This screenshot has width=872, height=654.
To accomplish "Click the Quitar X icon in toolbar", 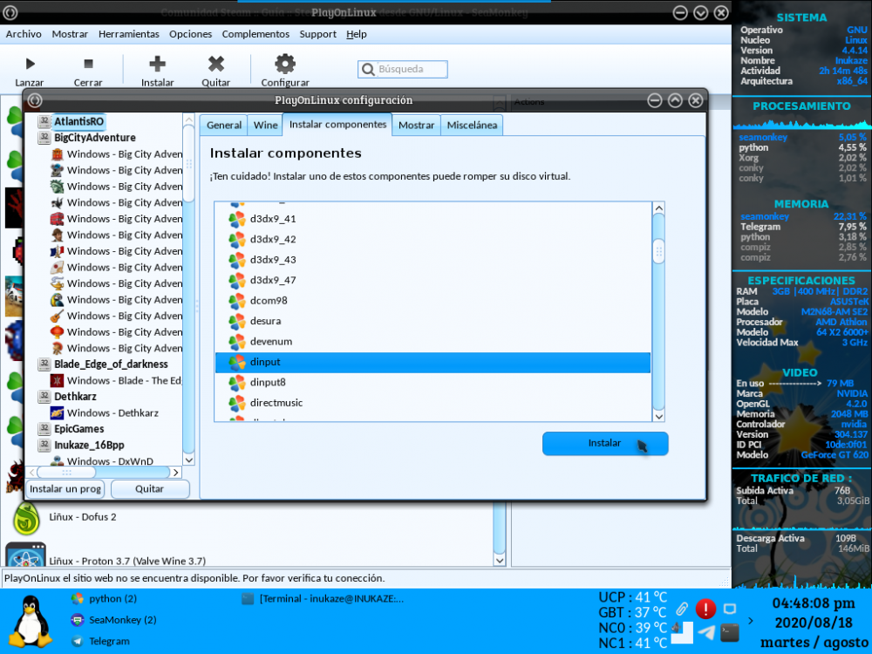I will point(216,64).
